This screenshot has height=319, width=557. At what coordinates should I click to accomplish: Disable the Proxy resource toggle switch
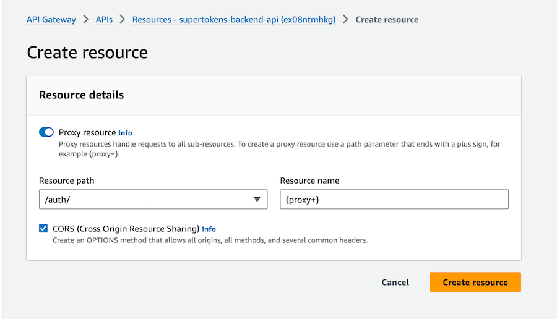[x=46, y=132]
